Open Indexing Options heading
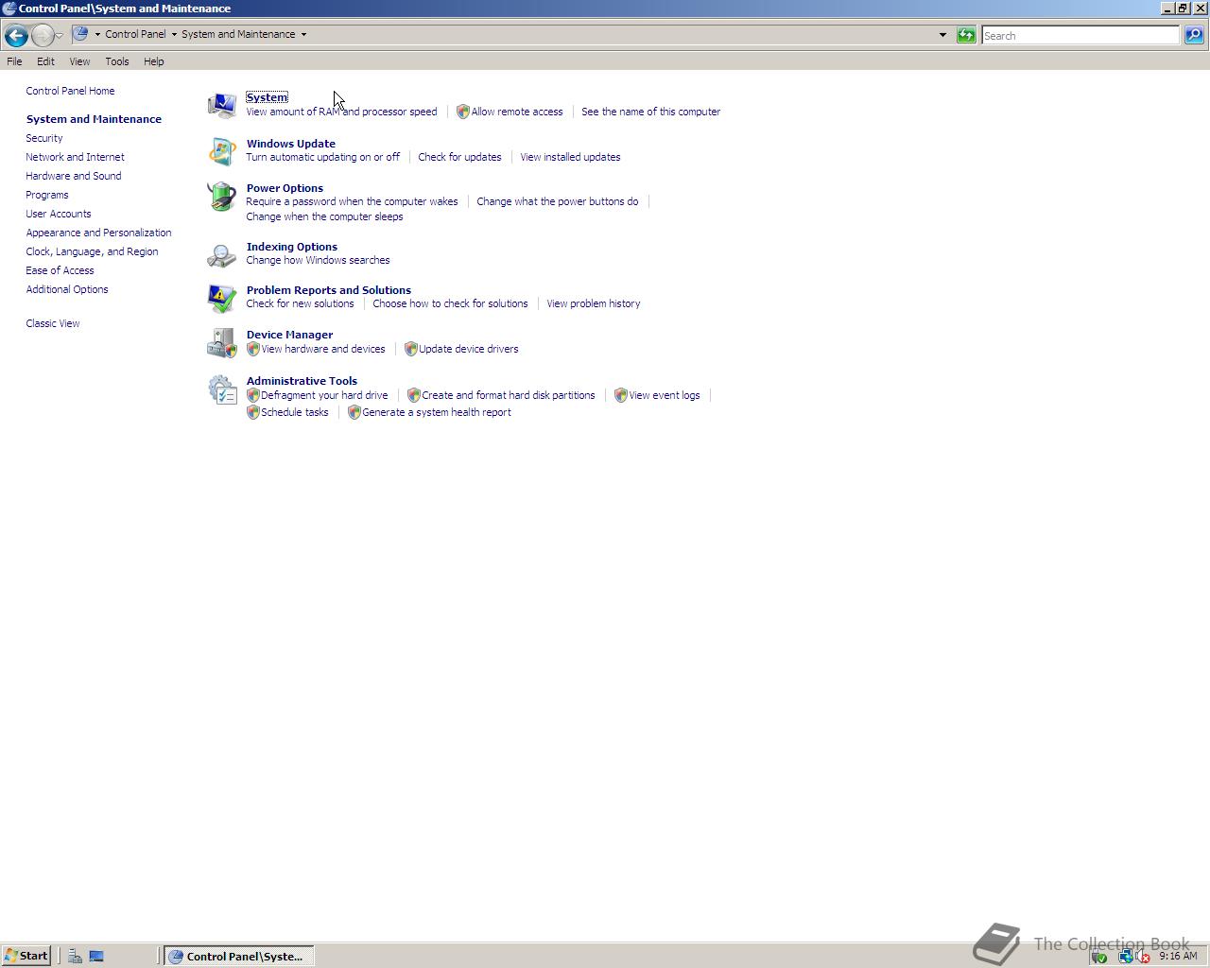This screenshot has width=1210, height=968. [292, 247]
